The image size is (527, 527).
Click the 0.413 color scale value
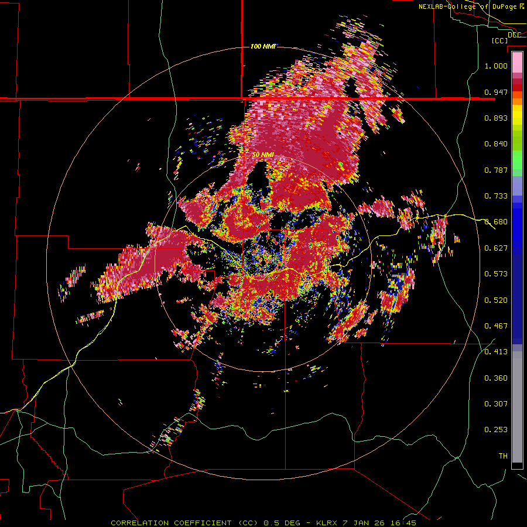(x=496, y=352)
